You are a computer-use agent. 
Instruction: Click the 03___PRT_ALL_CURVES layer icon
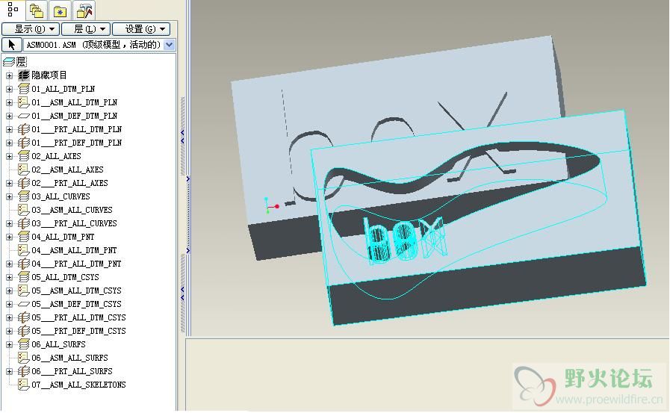(x=23, y=223)
